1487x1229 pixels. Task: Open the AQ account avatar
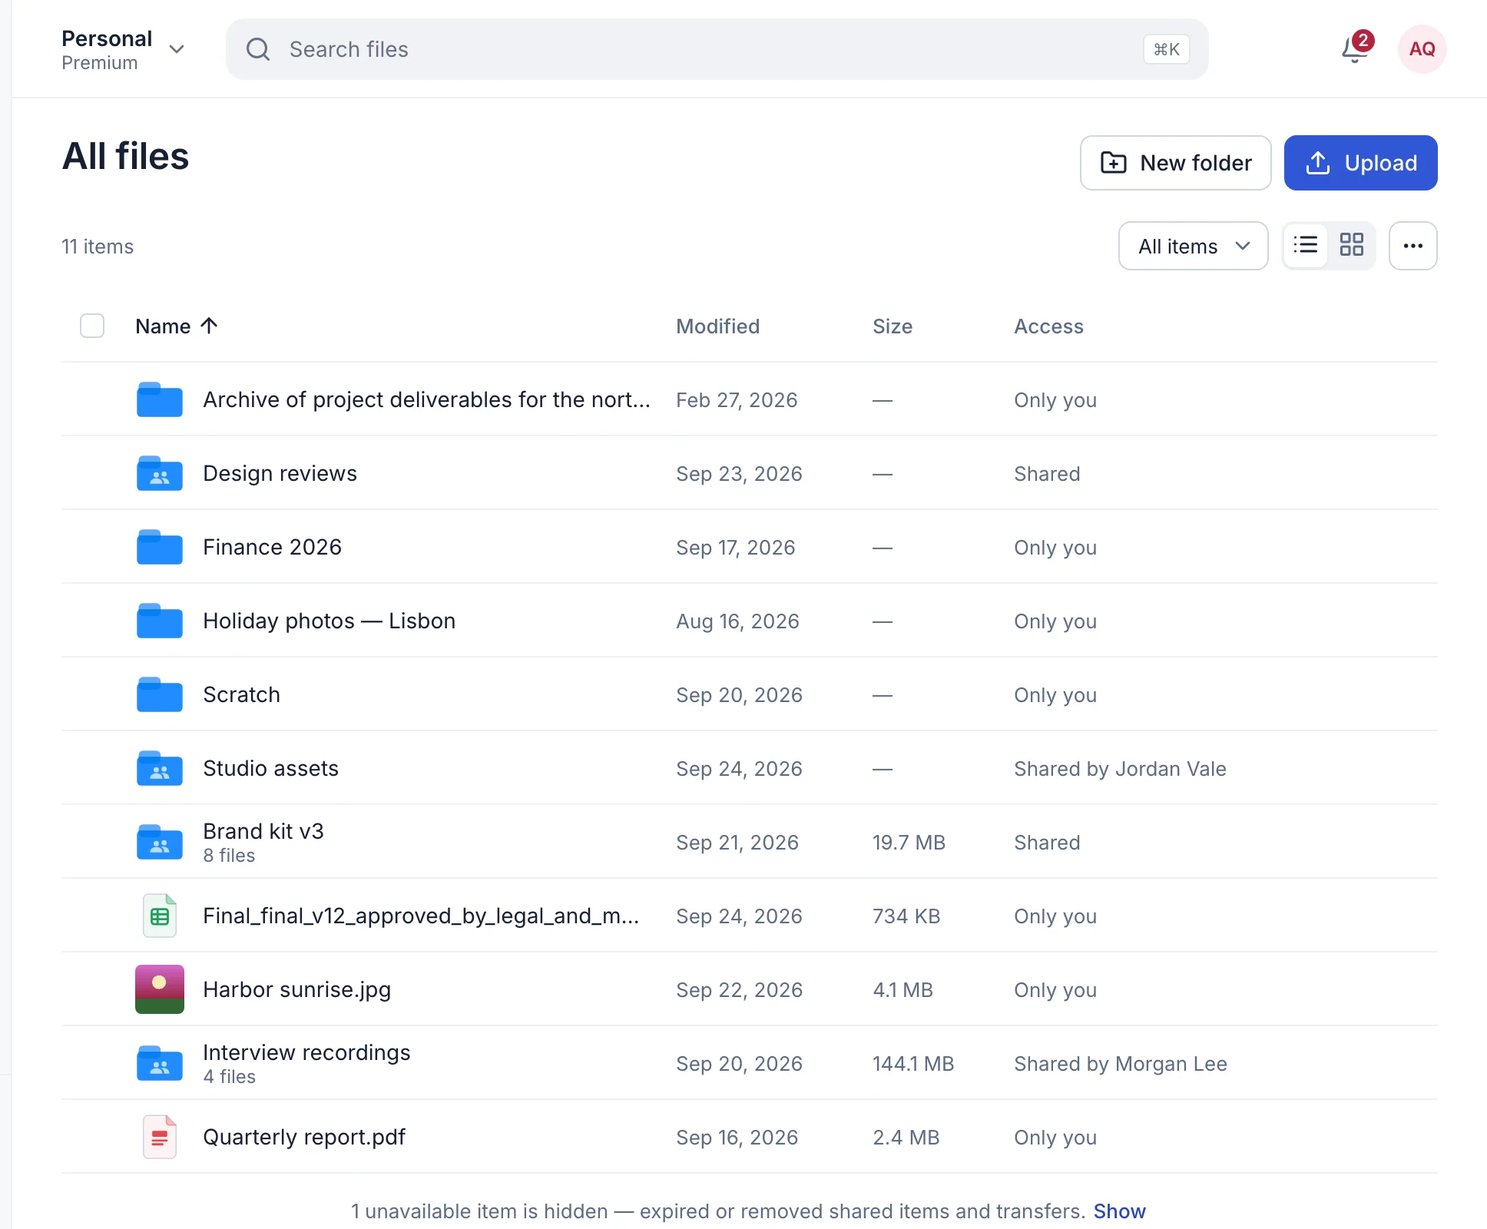click(x=1422, y=49)
